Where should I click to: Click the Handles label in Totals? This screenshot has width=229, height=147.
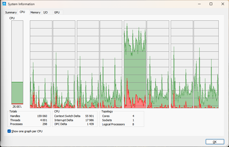pos(15,116)
